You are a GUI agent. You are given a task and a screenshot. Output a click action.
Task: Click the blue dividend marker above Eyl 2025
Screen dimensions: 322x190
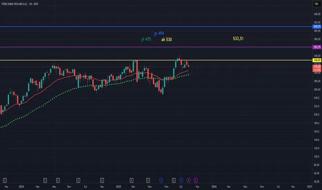click(x=181, y=180)
